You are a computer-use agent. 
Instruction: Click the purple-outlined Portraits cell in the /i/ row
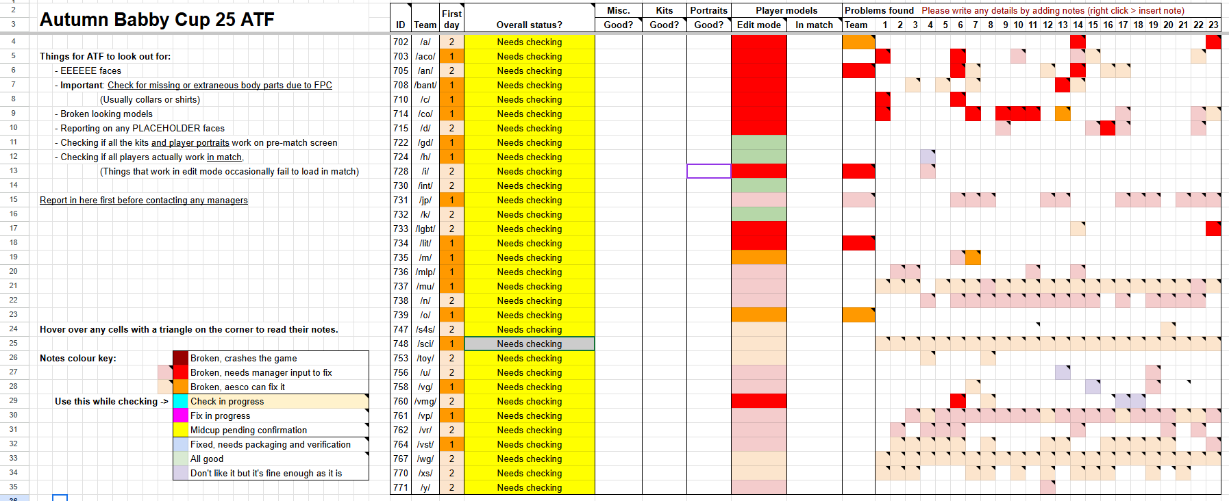(709, 171)
